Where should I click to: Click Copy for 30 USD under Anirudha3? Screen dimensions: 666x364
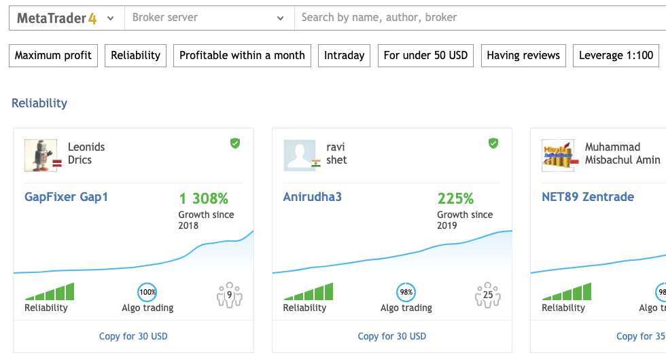[x=391, y=336]
